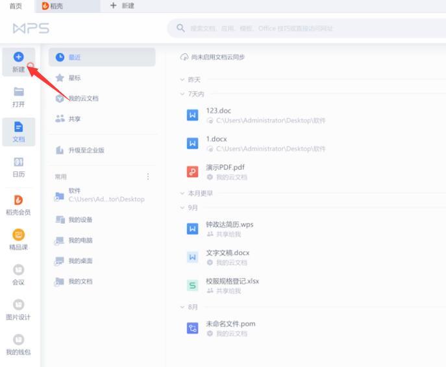Image resolution: width=446 pixels, height=367 pixels.
Task: Open the 会议 sidebar icon
Action: (x=18, y=270)
